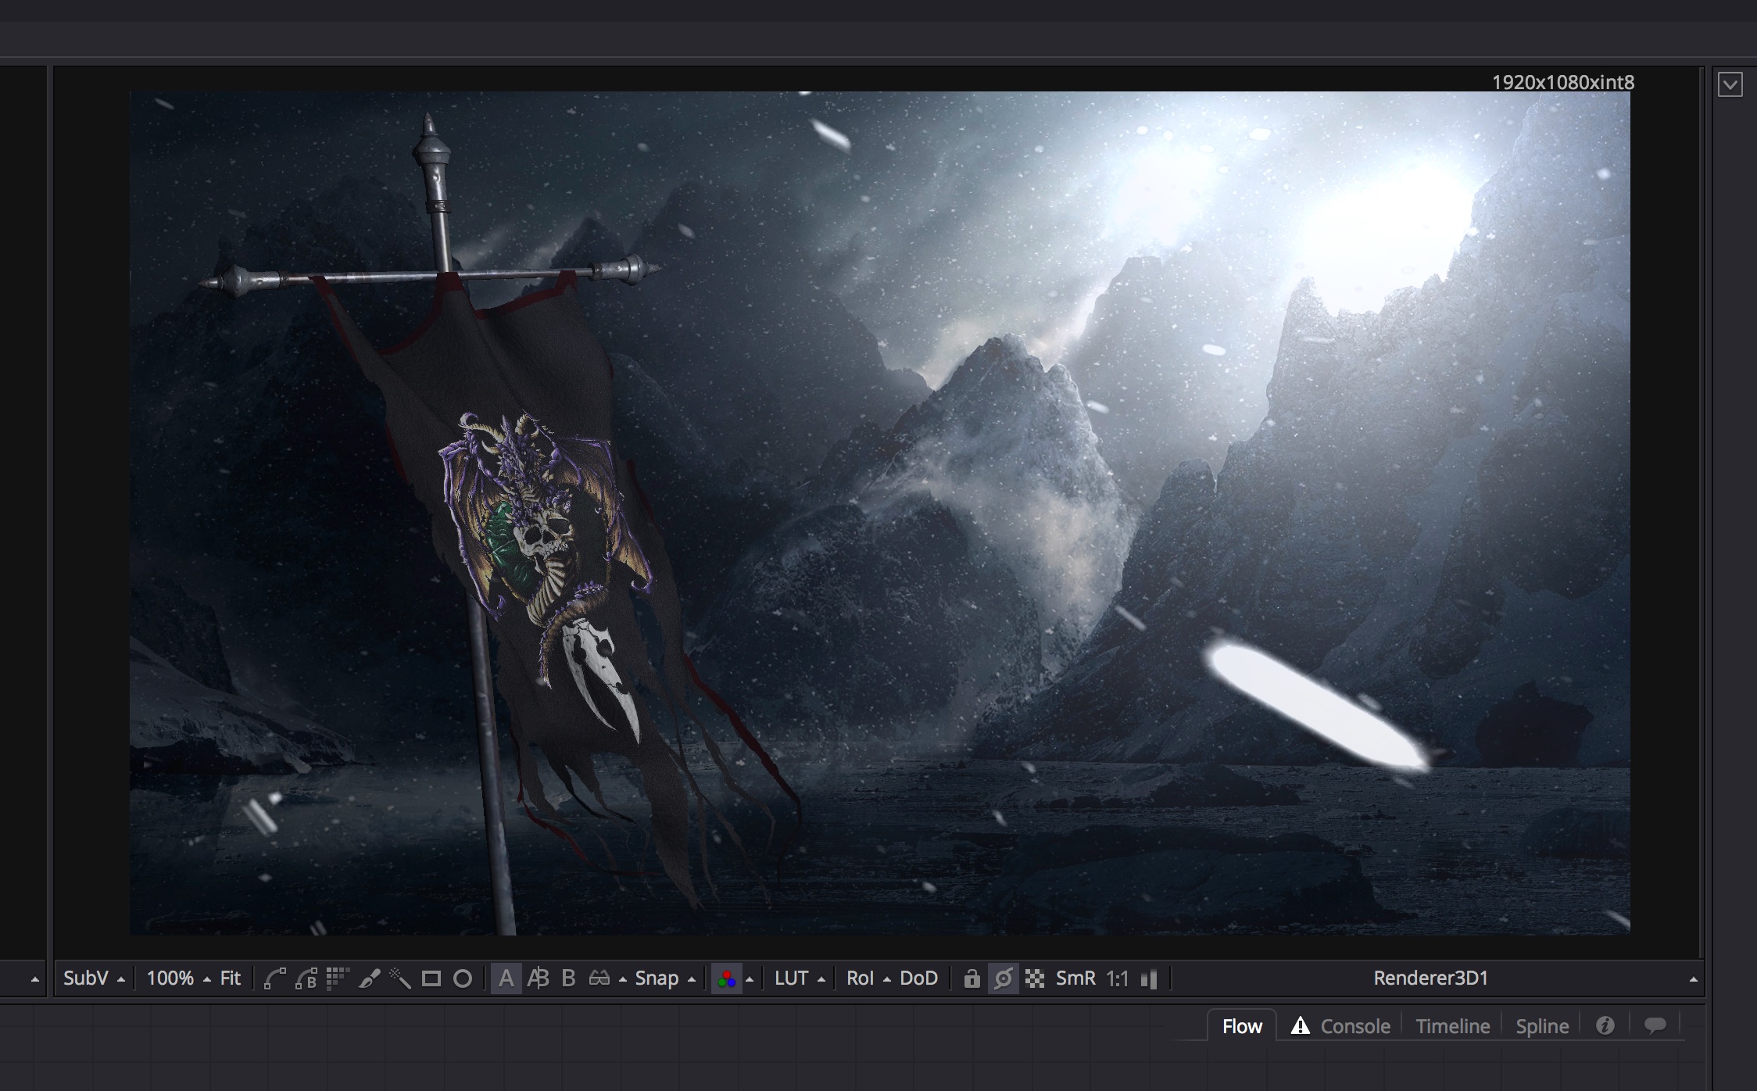Open the Renderer3D1 viewer options arrow
Viewport: 1757px width, 1091px height.
coord(1693,980)
